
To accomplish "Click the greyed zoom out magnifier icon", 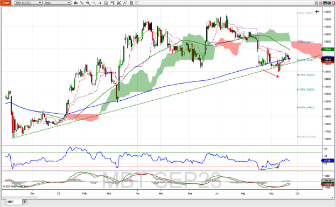I will pos(94,3).
